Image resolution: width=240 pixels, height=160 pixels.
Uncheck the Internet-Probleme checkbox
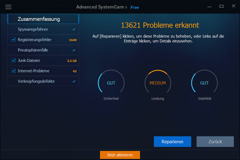(14, 71)
